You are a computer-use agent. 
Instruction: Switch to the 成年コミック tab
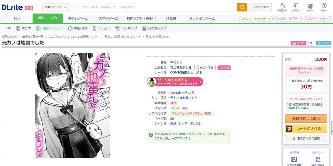[47, 18]
